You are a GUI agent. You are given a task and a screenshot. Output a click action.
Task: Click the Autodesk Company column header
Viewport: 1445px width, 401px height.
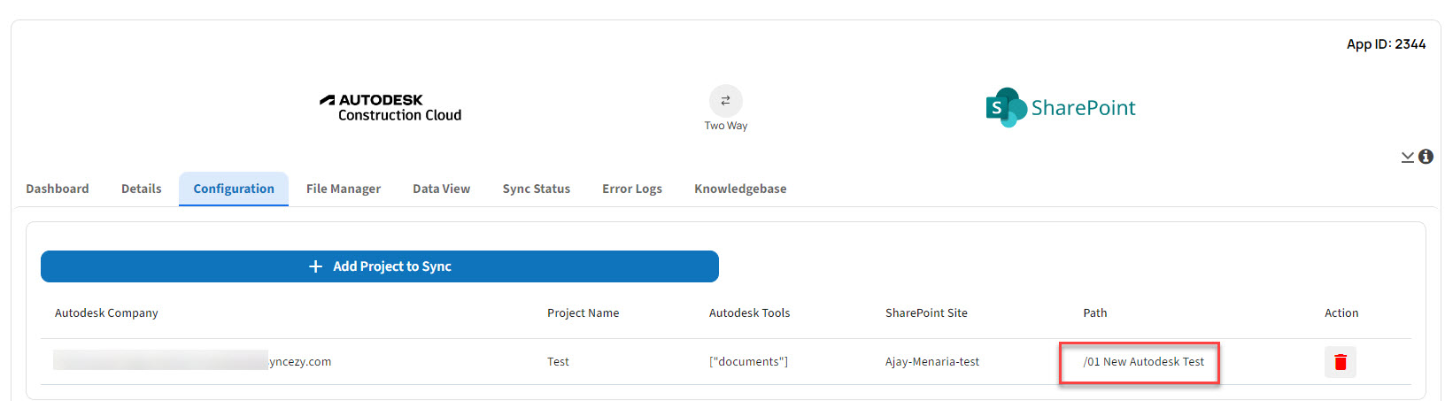tap(106, 312)
